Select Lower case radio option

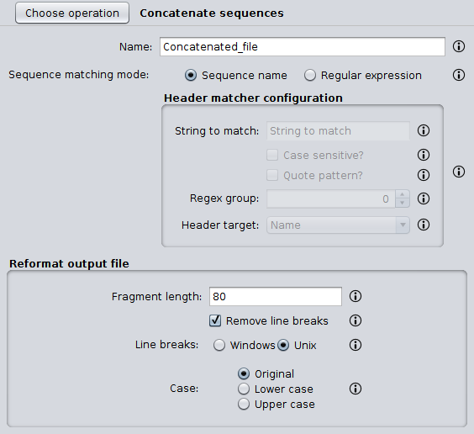(244, 389)
